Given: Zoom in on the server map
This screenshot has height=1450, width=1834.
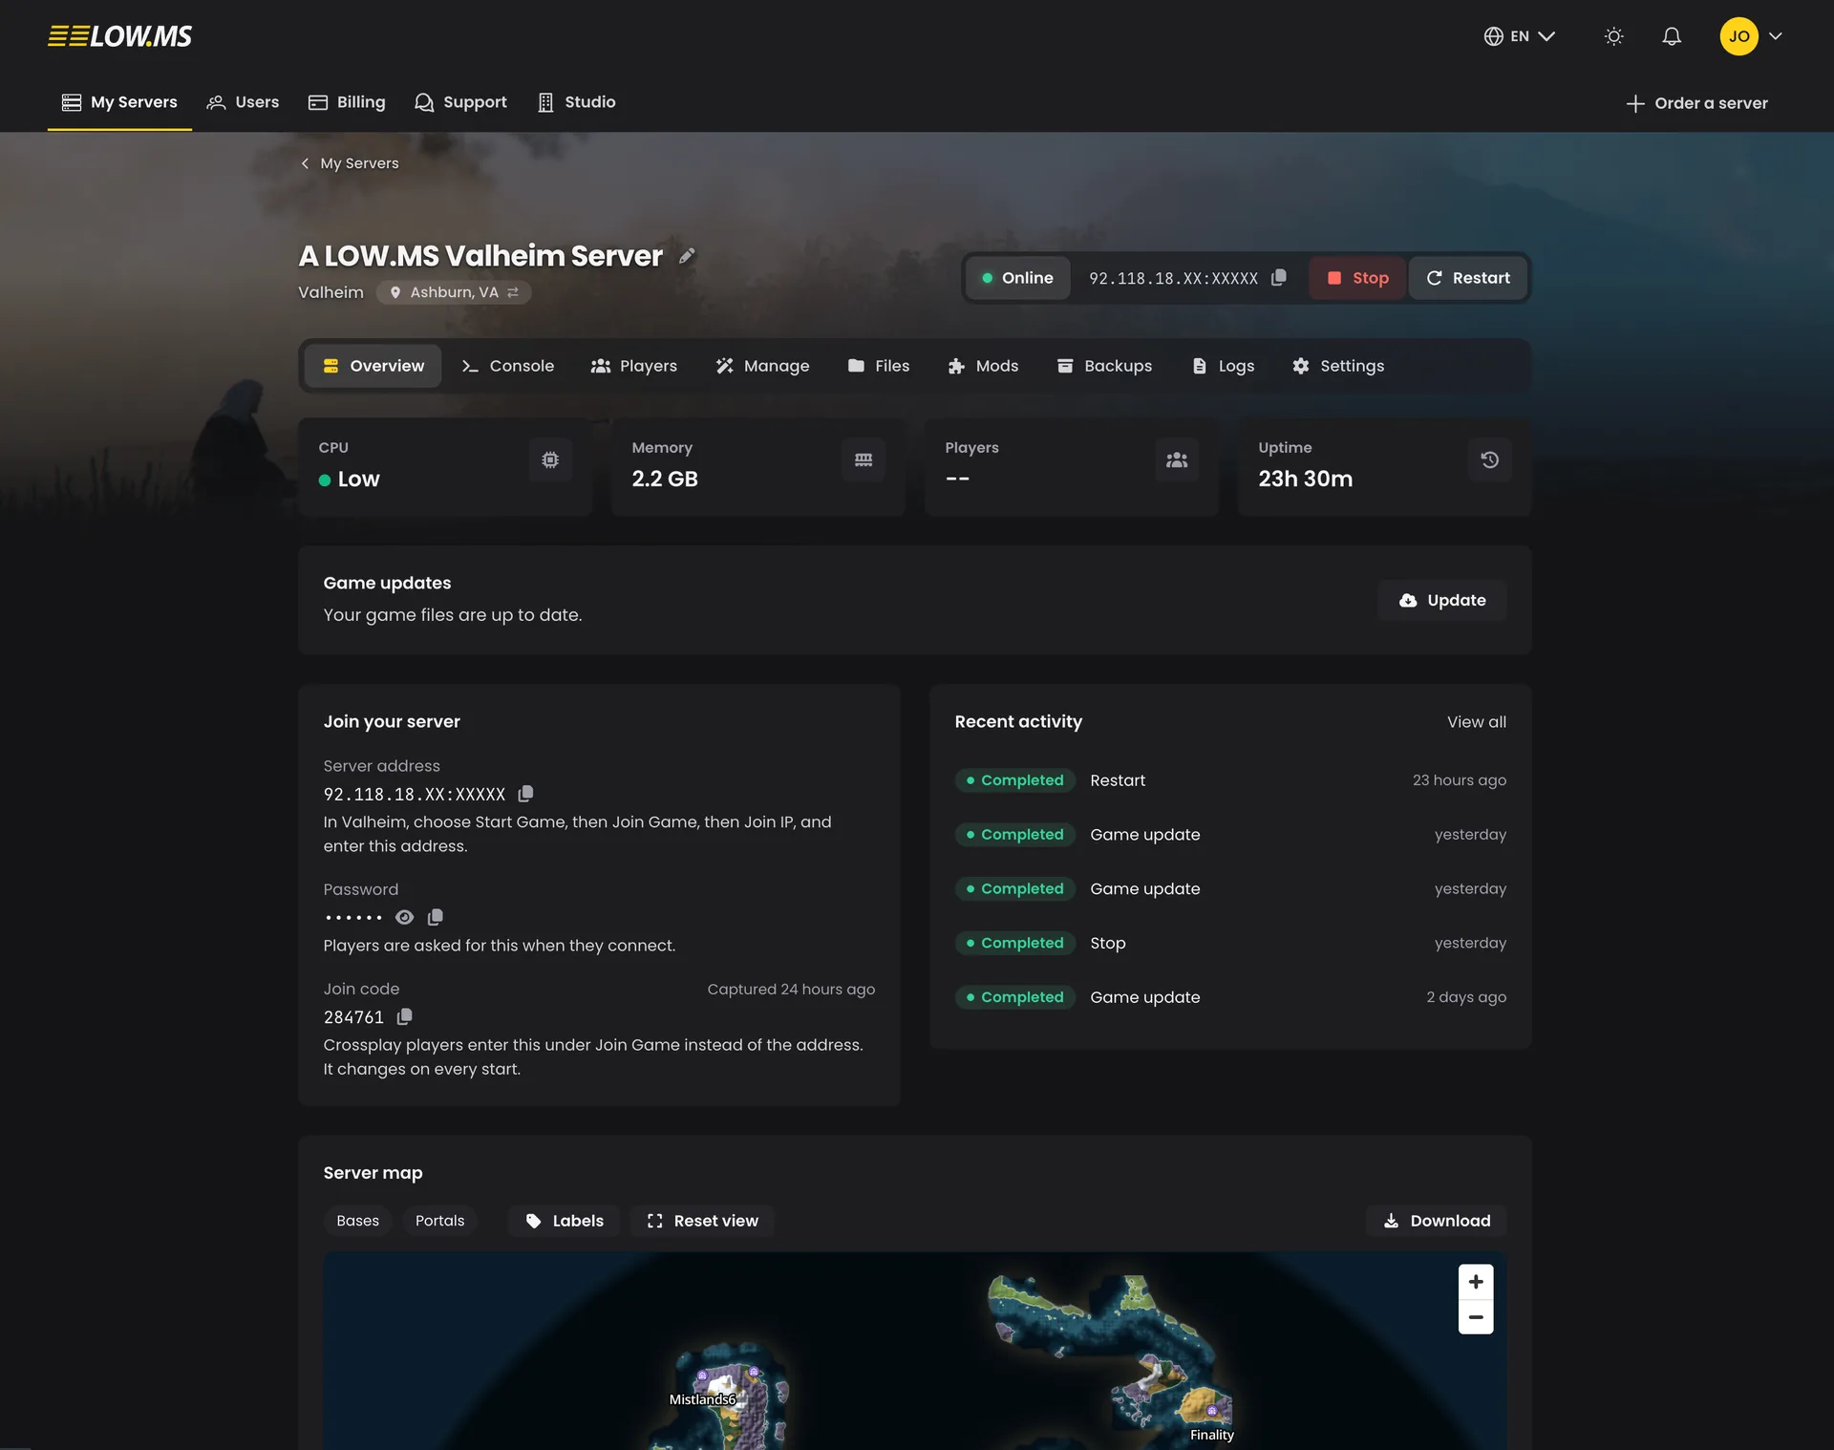Looking at the screenshot, I should [1476, 1282].
